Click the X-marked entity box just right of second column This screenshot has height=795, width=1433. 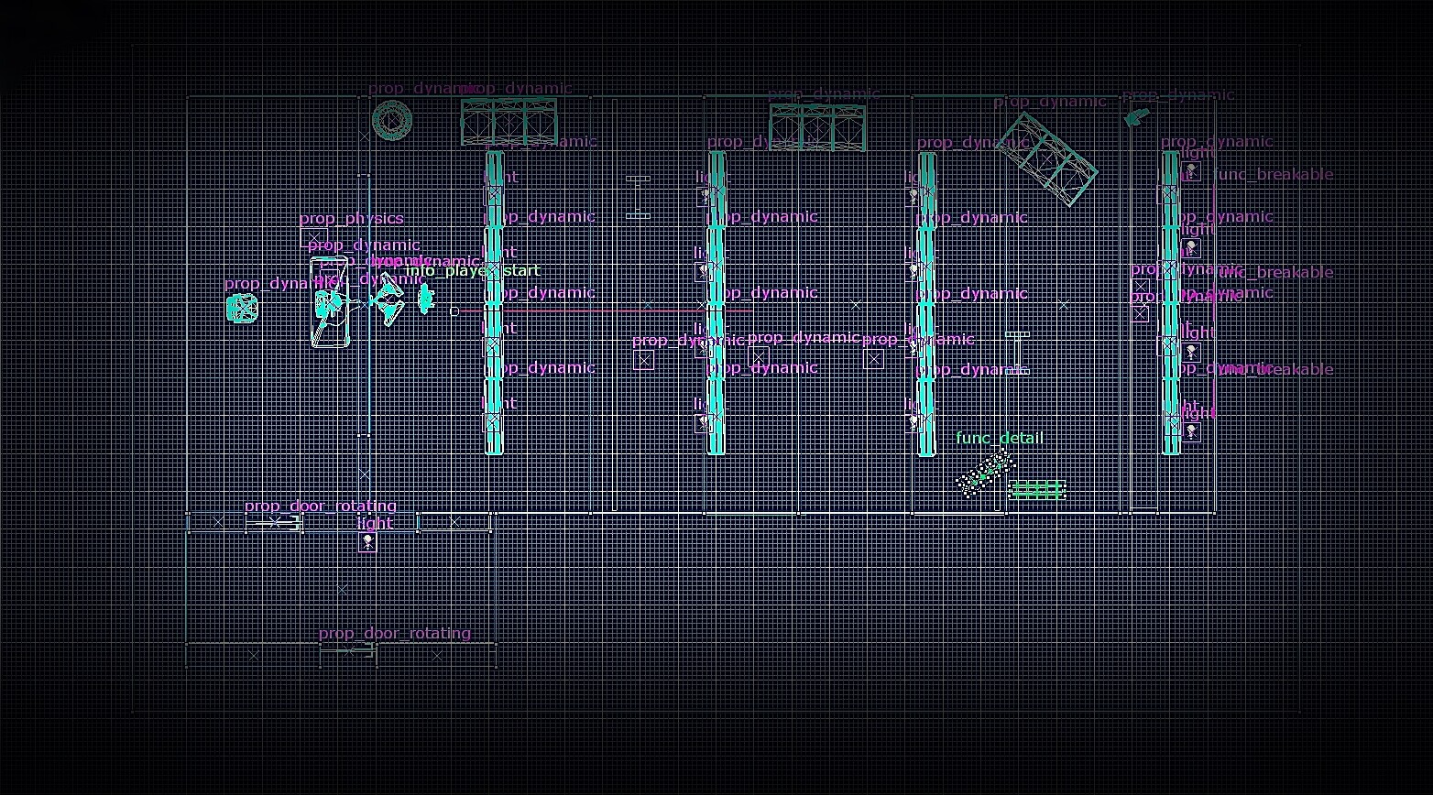pos(759,357)
